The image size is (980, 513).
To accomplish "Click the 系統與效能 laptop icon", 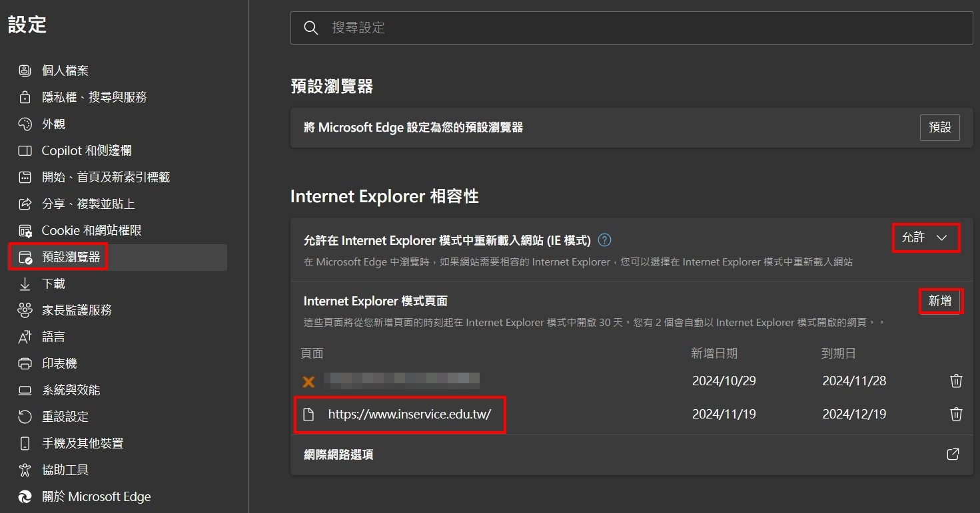I will pos(25,390).
